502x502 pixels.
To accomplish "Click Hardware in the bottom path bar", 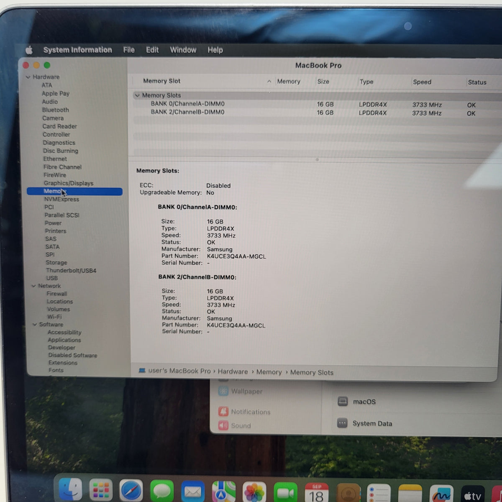I will (233, 371).
